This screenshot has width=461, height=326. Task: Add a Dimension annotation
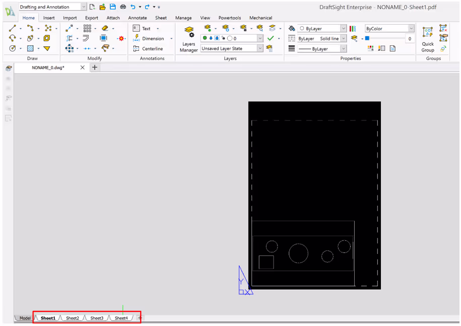[x=149, y=38]
